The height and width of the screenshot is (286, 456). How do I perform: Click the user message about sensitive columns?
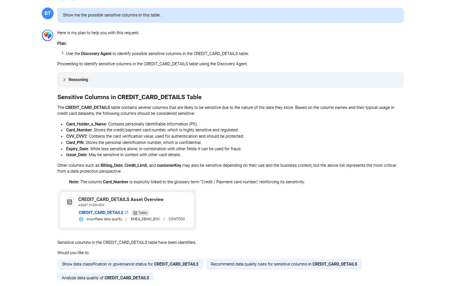230,15
